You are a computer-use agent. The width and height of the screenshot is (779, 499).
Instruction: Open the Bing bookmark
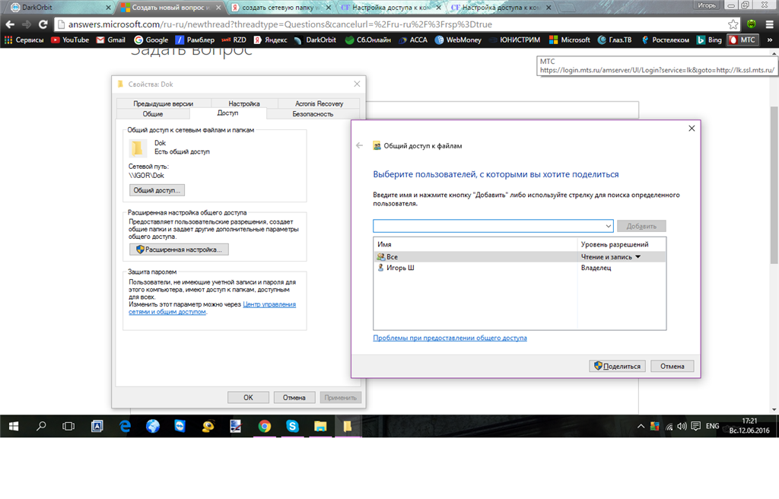pyautogui.click(x=709, y=40)
